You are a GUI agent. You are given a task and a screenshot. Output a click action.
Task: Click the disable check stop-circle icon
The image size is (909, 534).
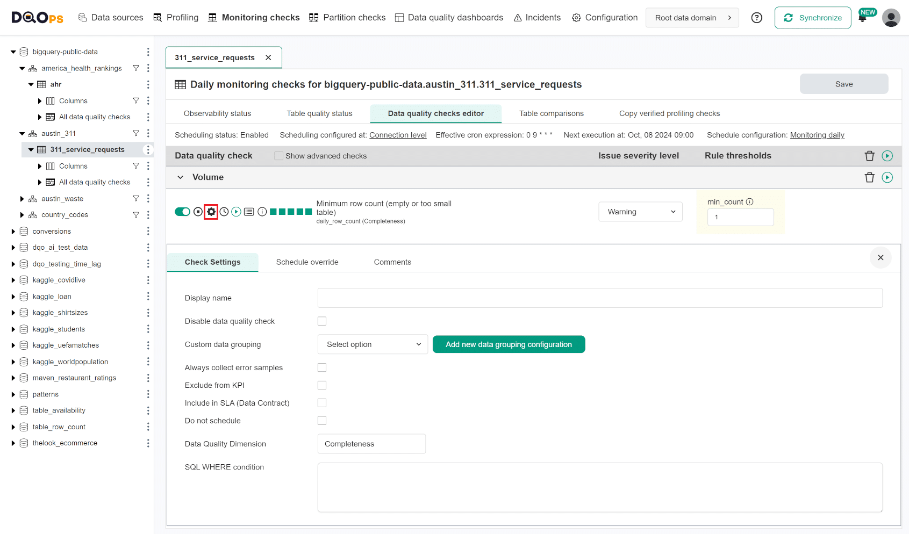click(198, 212)
